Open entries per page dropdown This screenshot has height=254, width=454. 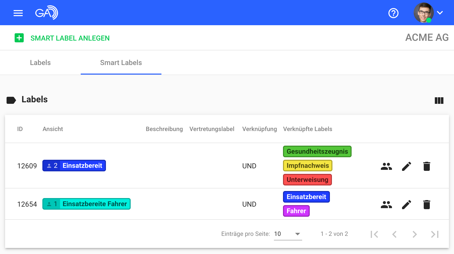[288, 234]
